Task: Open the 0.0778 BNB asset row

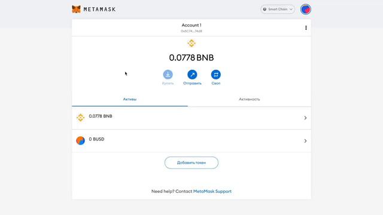Action: tap(191, 118)
